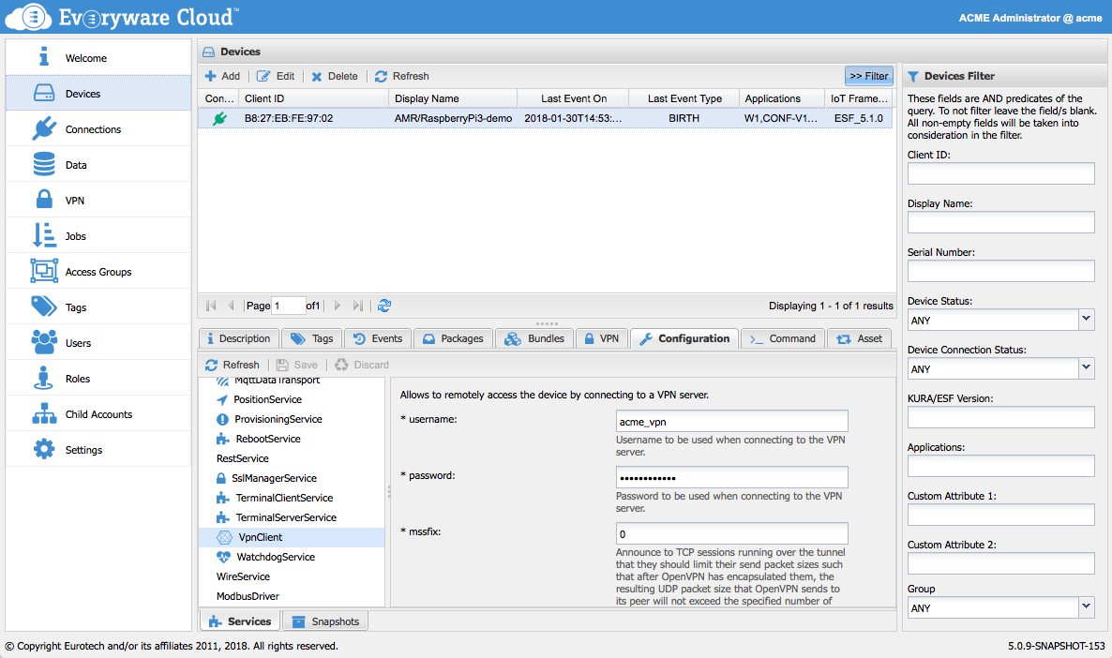Select Devices in the sidebar

[98, 93]
